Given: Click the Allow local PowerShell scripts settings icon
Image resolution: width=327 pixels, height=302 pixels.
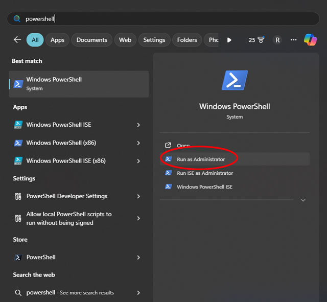Looking at the screenshot, I should (18, 218).
